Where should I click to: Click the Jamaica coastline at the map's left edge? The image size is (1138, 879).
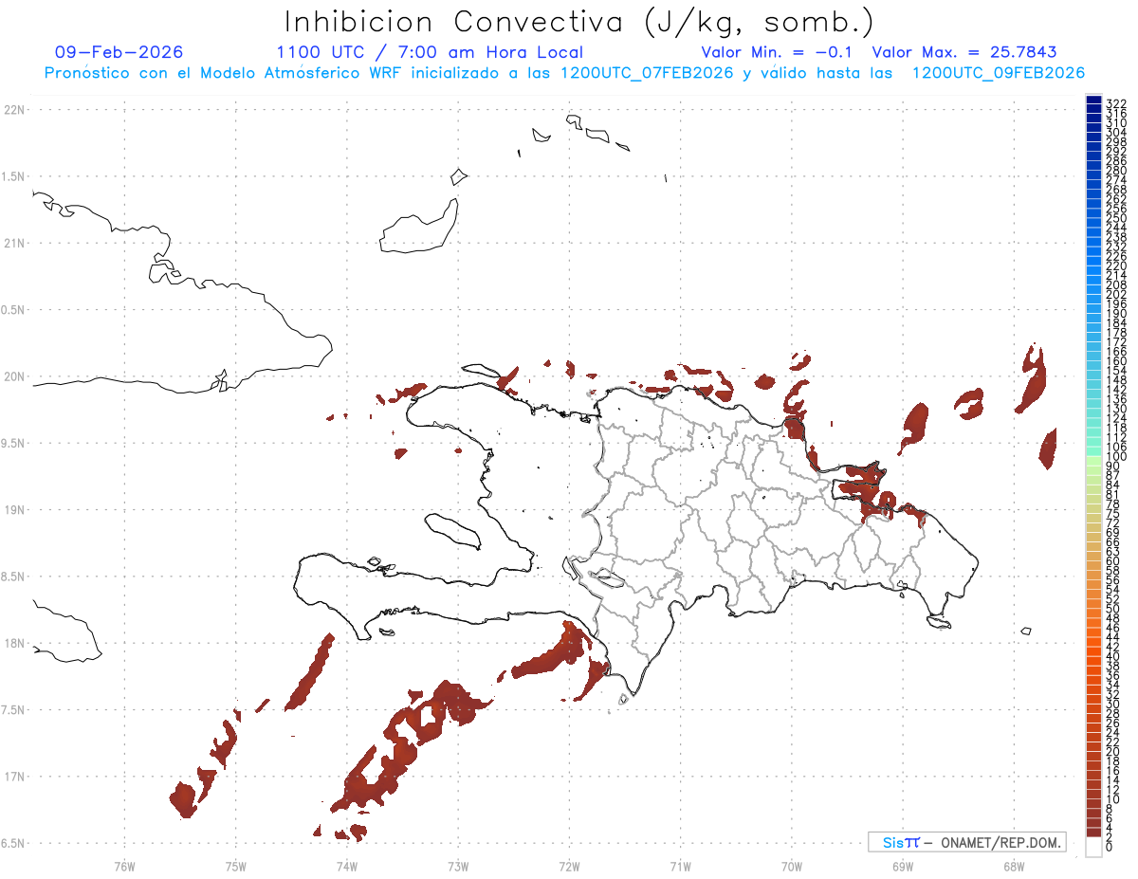click(x=66, y=631)
